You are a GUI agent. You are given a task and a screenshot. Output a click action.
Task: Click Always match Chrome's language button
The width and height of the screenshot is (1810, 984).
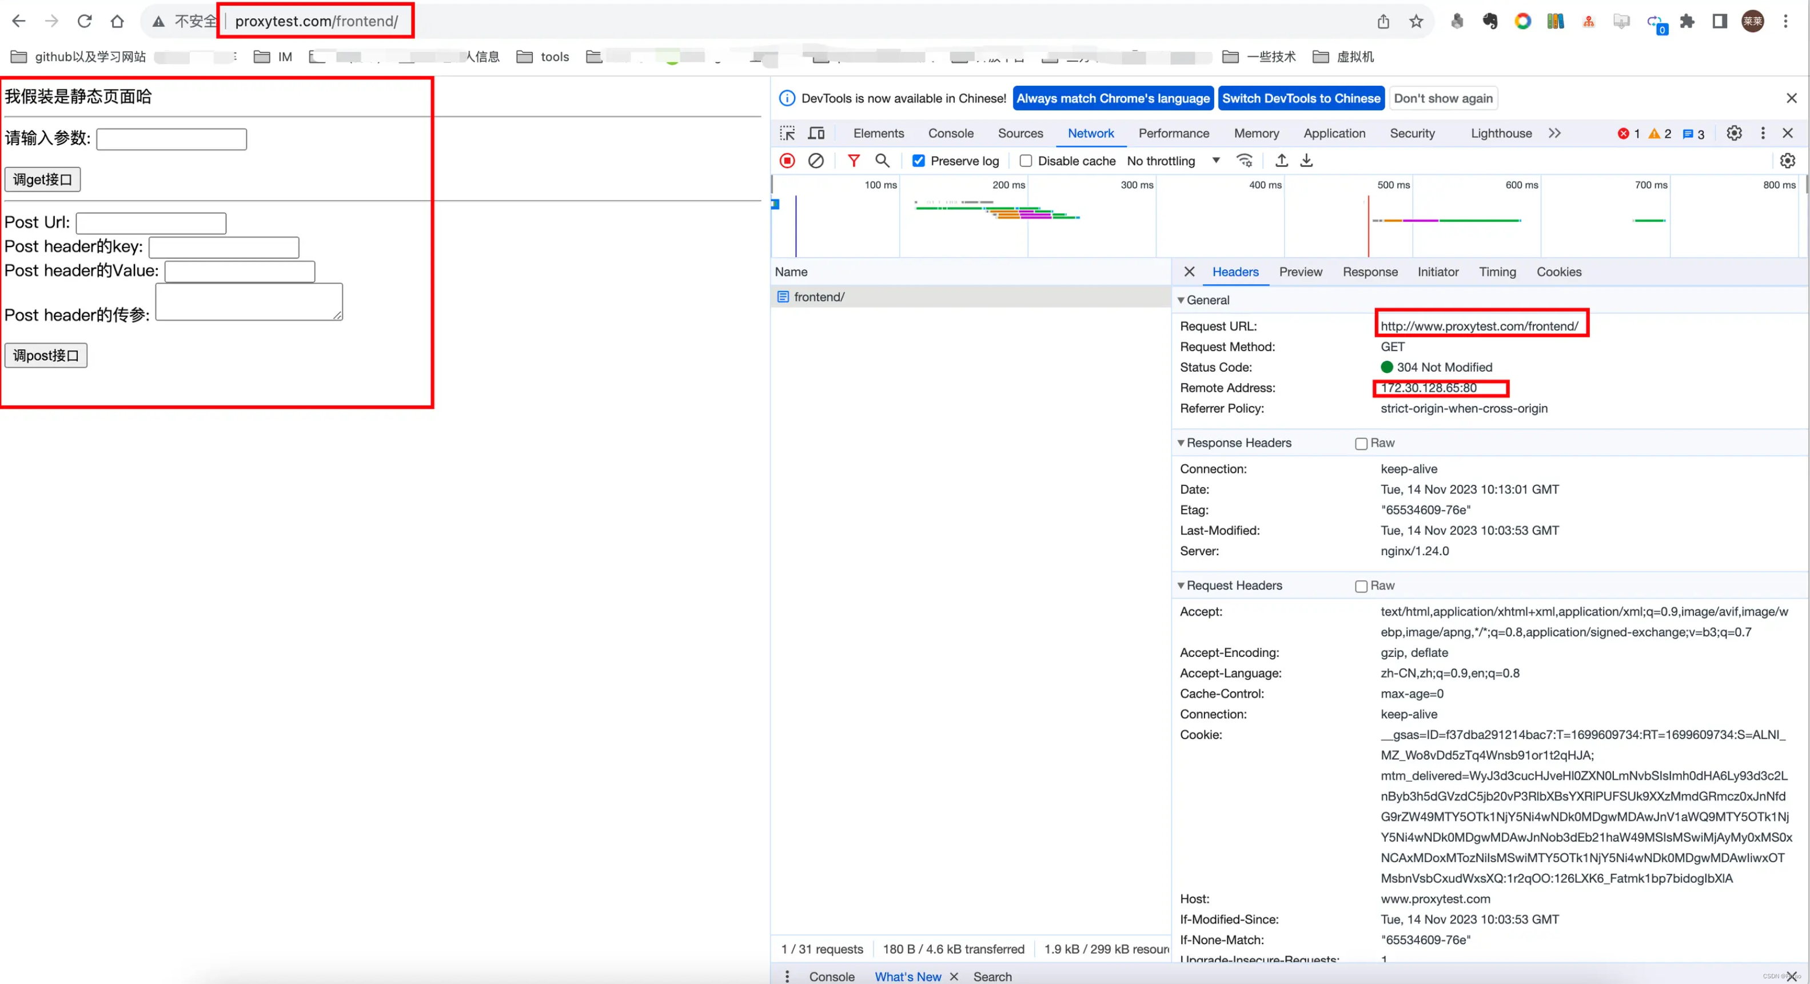[x=1113, y=98]
